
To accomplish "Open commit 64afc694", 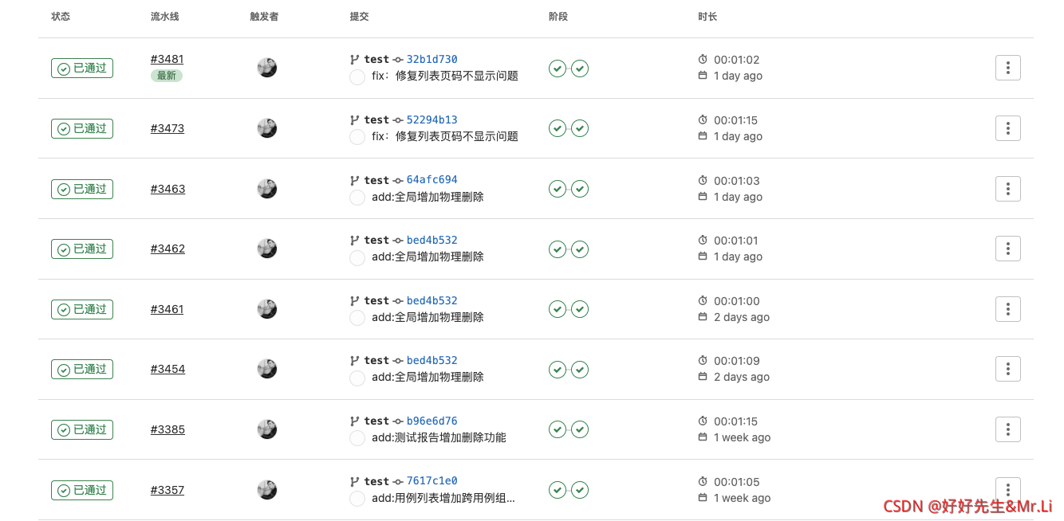I will [432, 179].
